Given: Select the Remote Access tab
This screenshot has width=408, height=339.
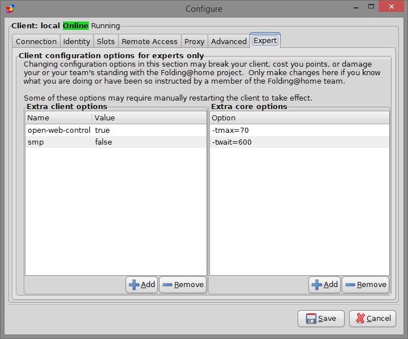Looking at the screenshot, I should [x=149, y=41].
